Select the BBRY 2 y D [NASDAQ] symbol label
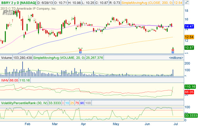This screenshot has height=126, width=198. point(19,3)
